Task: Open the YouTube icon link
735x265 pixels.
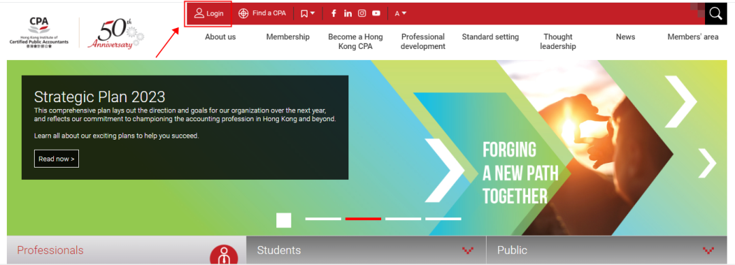Action: 376,14
